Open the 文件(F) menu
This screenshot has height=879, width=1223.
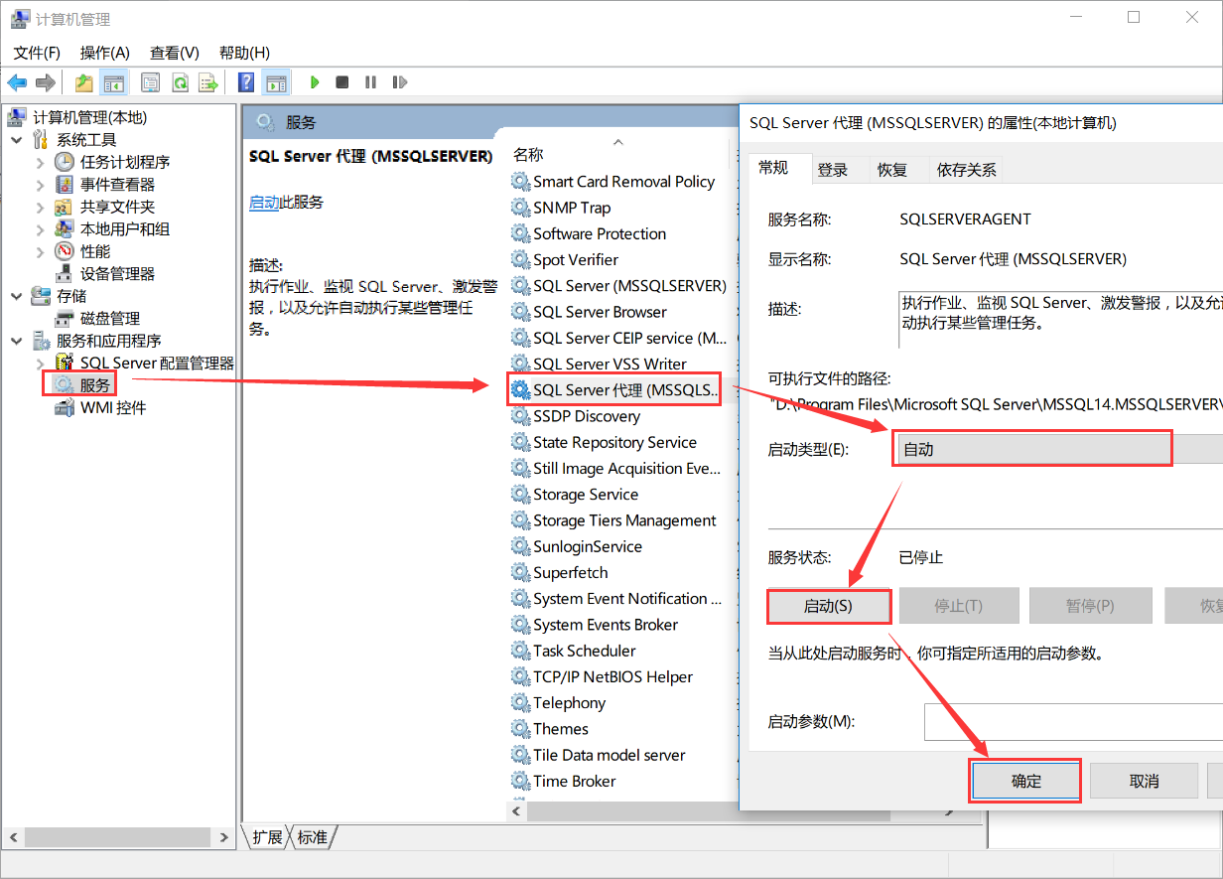(37, 53)
